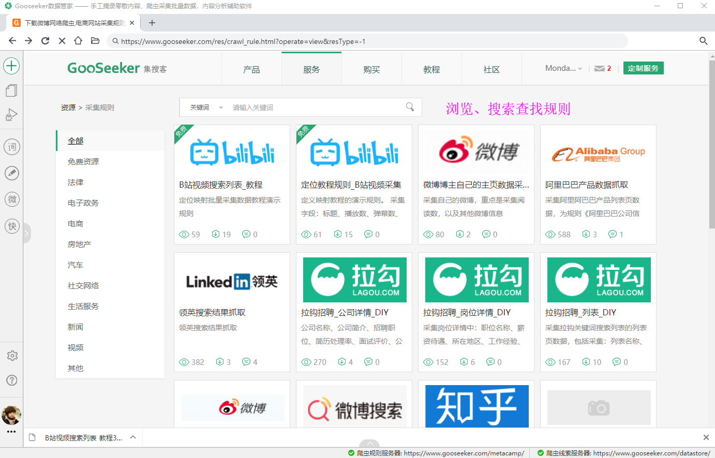
Task: Click the keyword search input field
Action: pyautogui.click(x=316, y=108)
